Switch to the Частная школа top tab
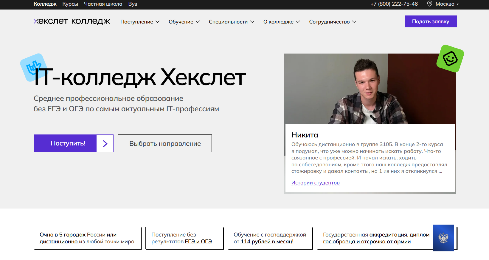489x260 pixels. click(x=103, y=4)
